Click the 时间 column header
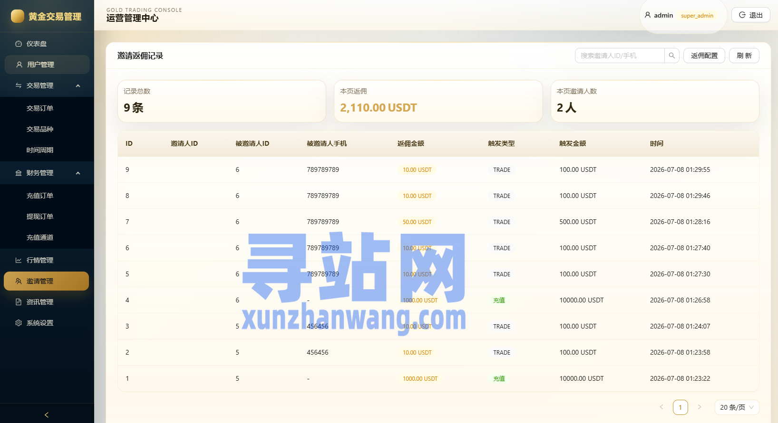Viewport: 778px width, 423px height. 657,143
